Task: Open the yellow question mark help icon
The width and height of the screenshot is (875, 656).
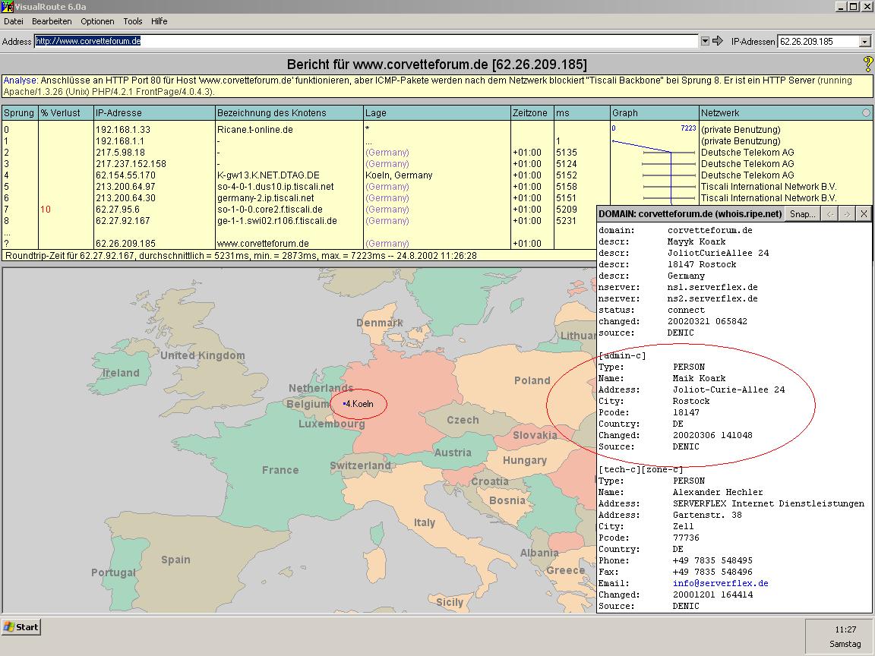Action: pyautogui.click(x=867, y=65)
